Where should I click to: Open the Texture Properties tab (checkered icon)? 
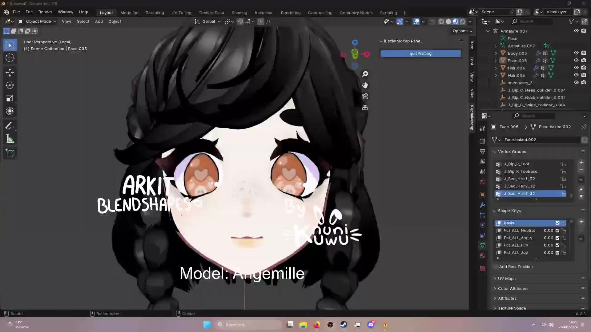[x=482, y=268]
